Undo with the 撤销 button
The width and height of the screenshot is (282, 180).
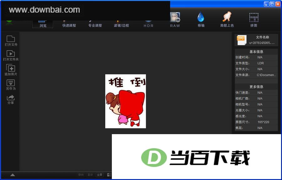point(81,175)
